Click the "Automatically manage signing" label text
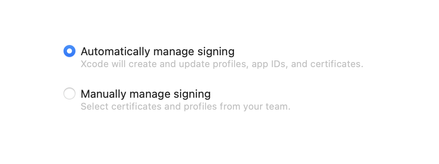The width and height of the screenshot is (439, 164). [158, 52]
